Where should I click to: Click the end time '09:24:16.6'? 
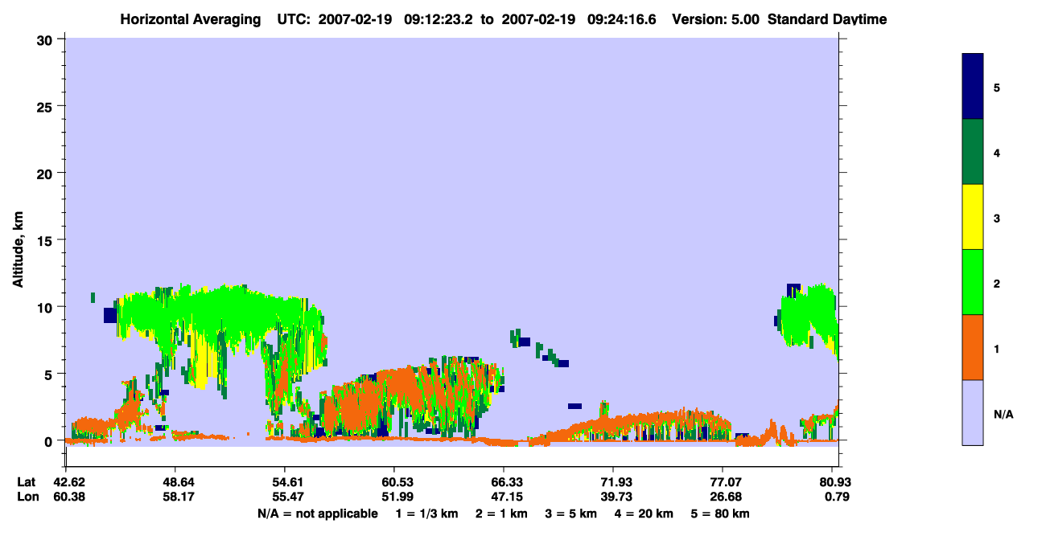tap(624, 19)
